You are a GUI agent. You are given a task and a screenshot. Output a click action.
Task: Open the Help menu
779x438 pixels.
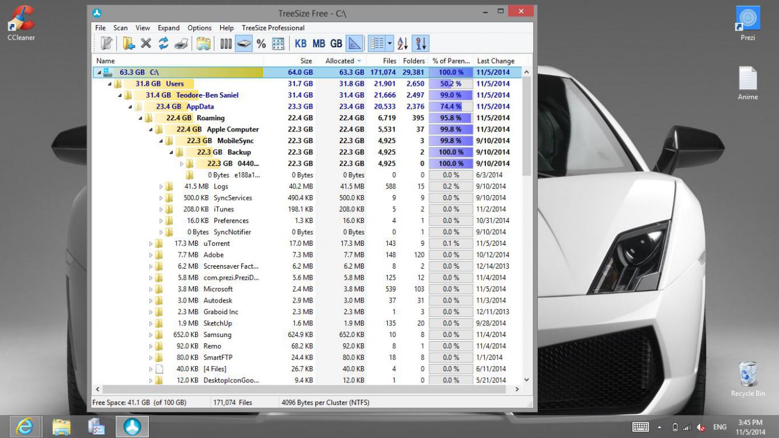pos(227,27)
